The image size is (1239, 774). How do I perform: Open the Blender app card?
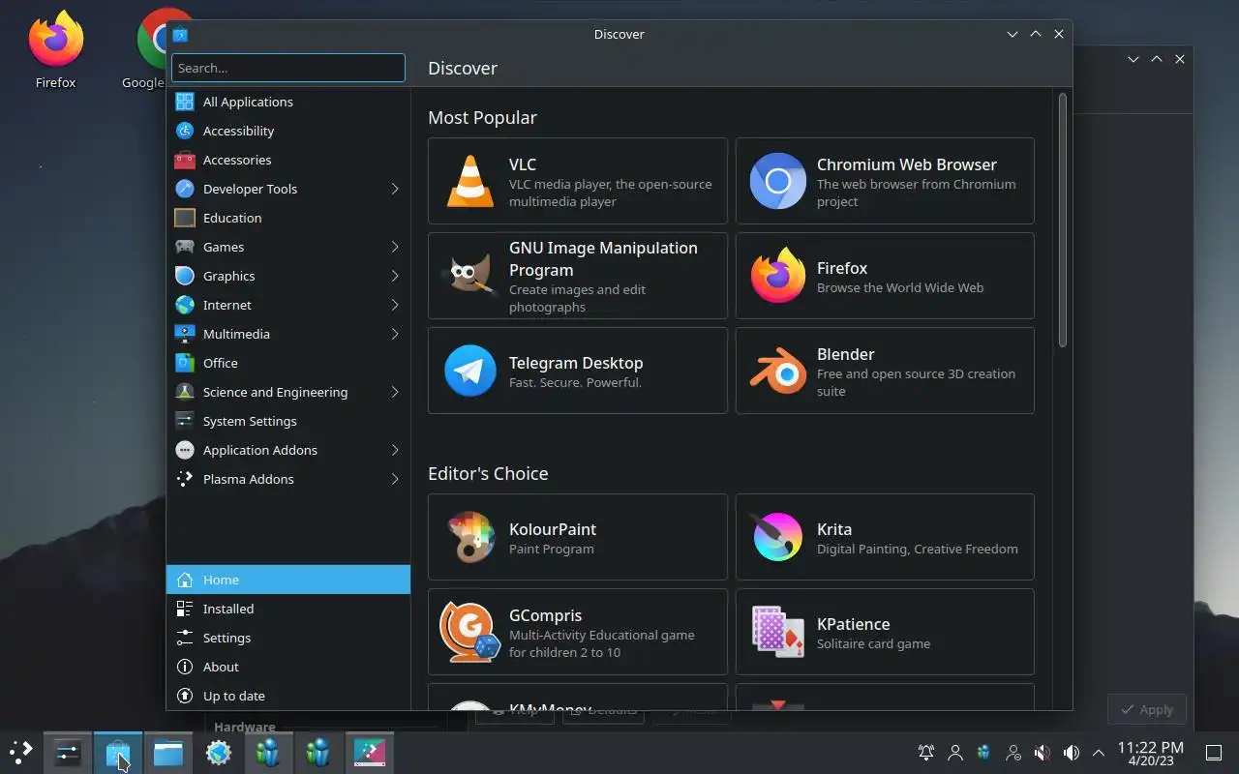(885, 371)
